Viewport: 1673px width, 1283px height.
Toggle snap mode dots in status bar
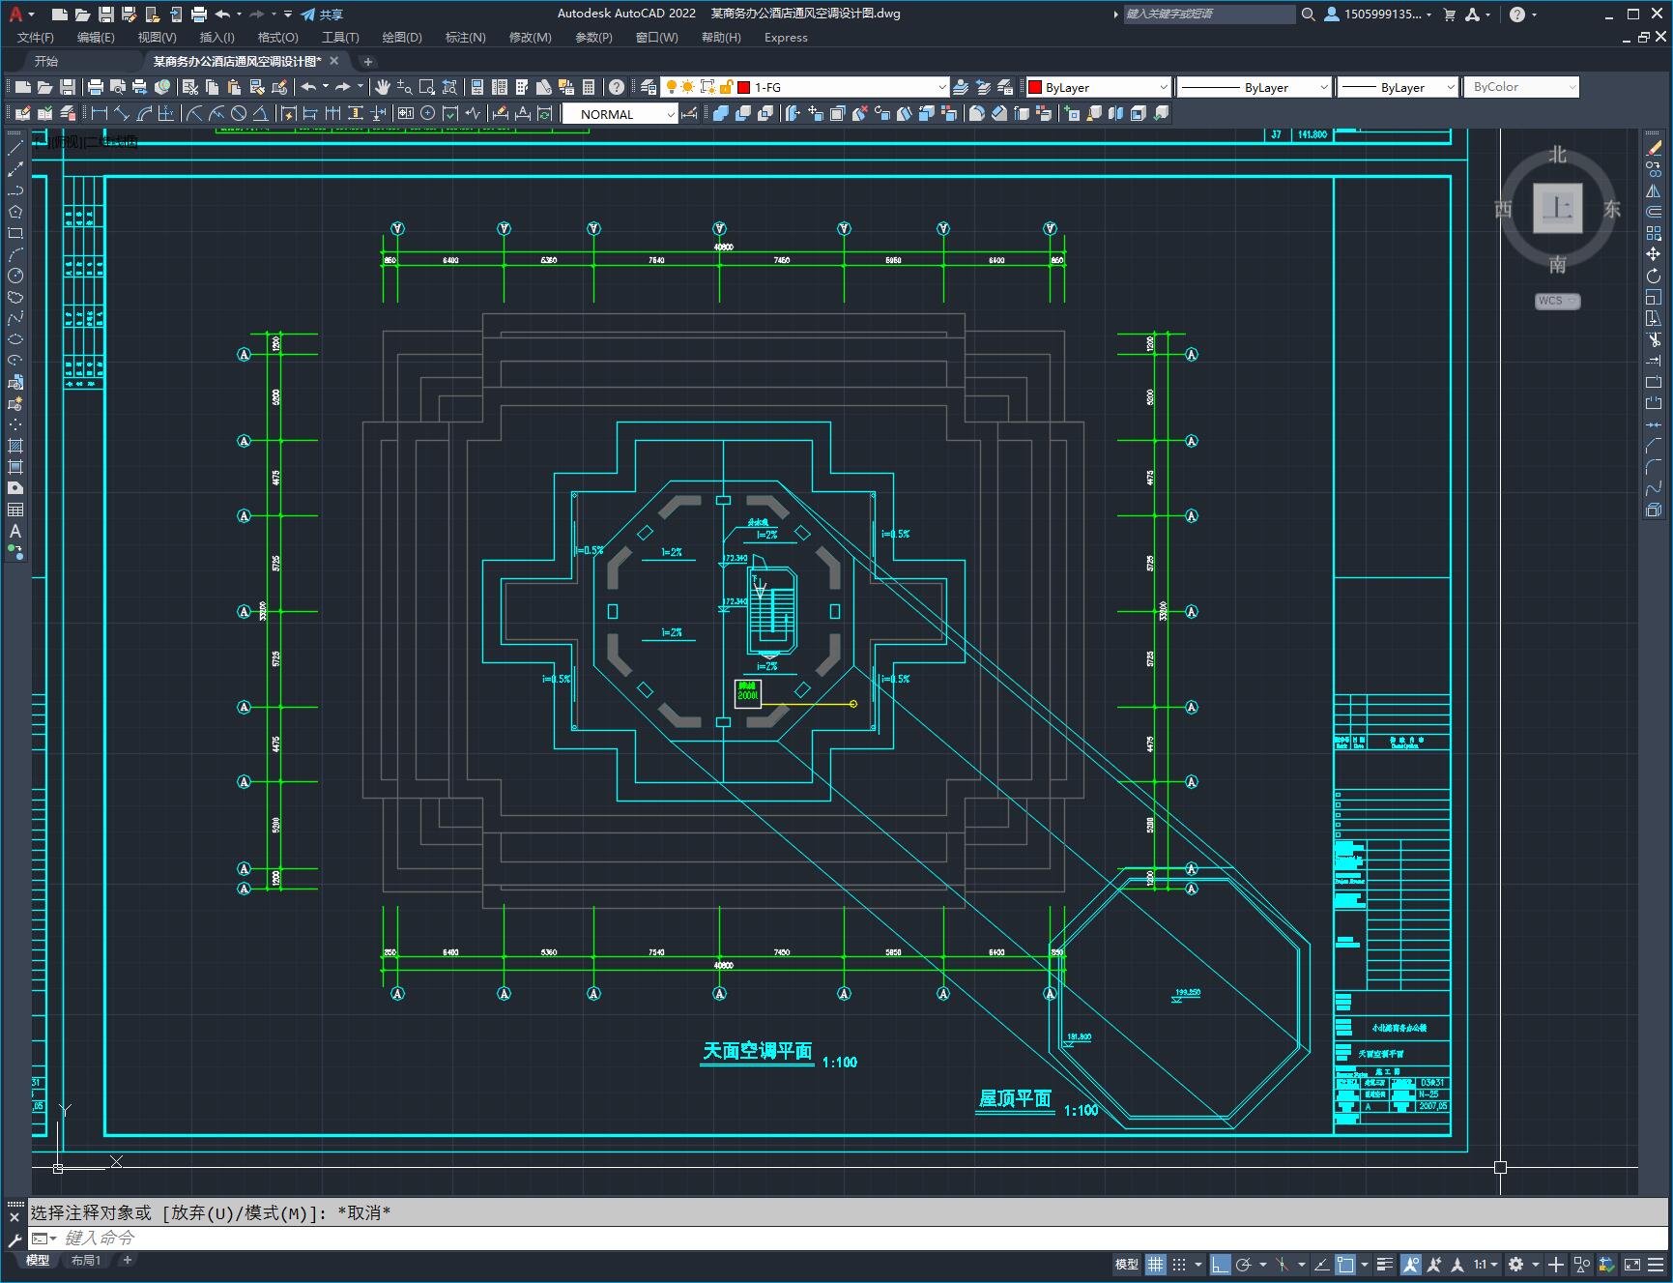pos(1179,1264)
